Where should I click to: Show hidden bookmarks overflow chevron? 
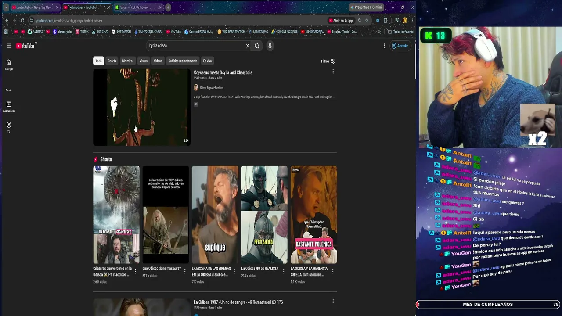coord(379,32)
